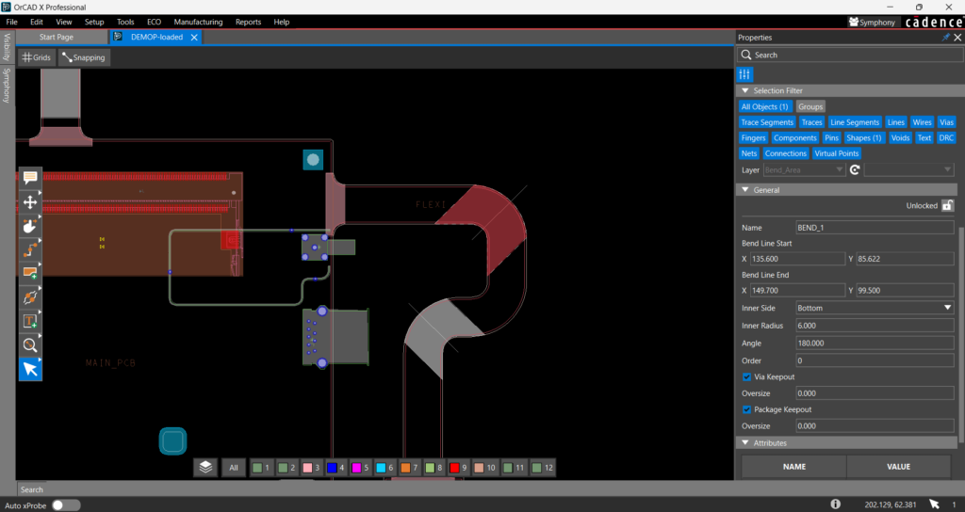965x512 pixels.
Task: Toggle the All Objects (1) filter
Action: (764, 107)
